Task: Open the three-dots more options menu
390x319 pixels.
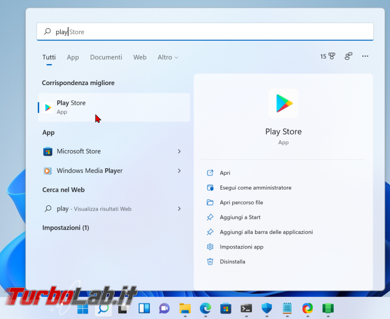Action: (365, 56)
